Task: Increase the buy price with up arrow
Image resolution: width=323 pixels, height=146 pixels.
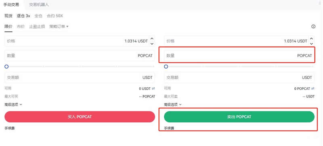Action: (x=152, y=39)
